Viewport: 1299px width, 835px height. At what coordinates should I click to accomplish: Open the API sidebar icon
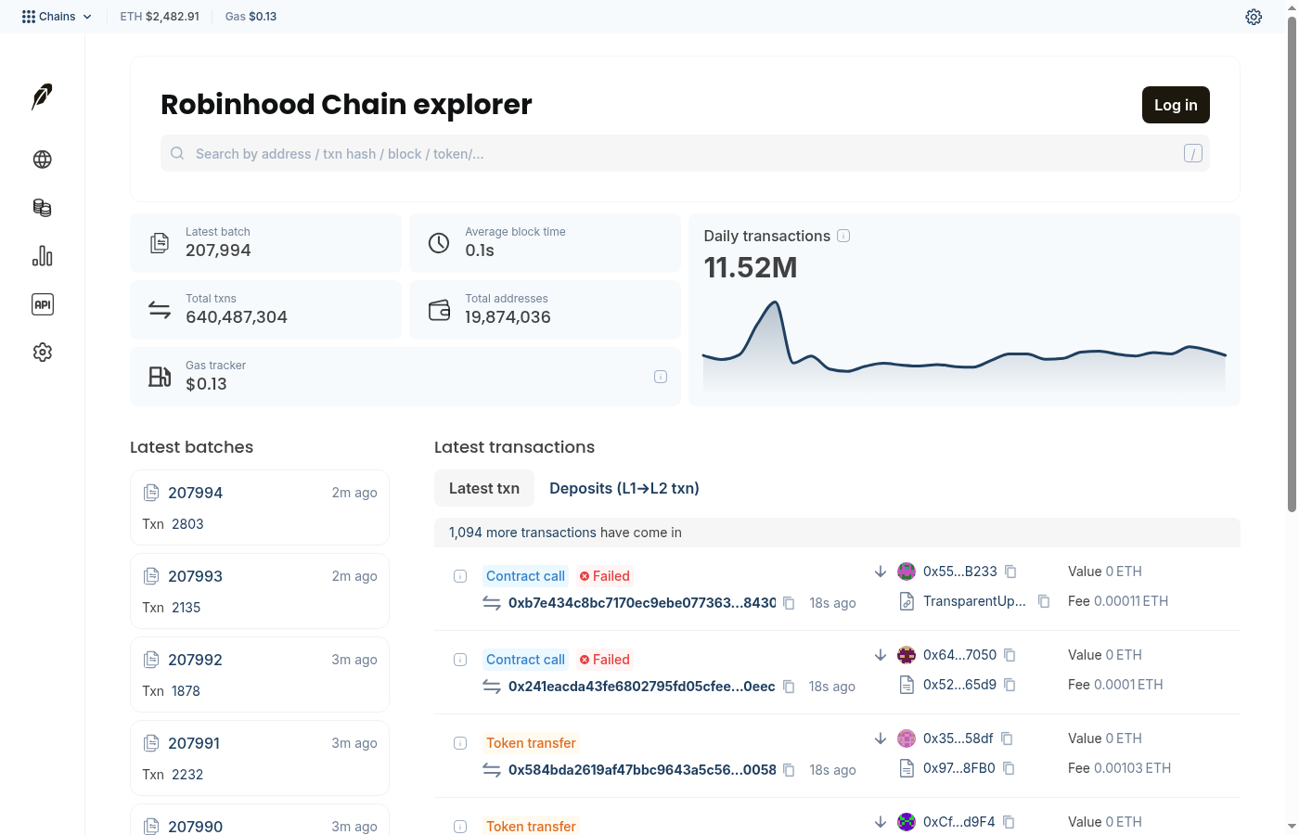click(x=42, y=304)
